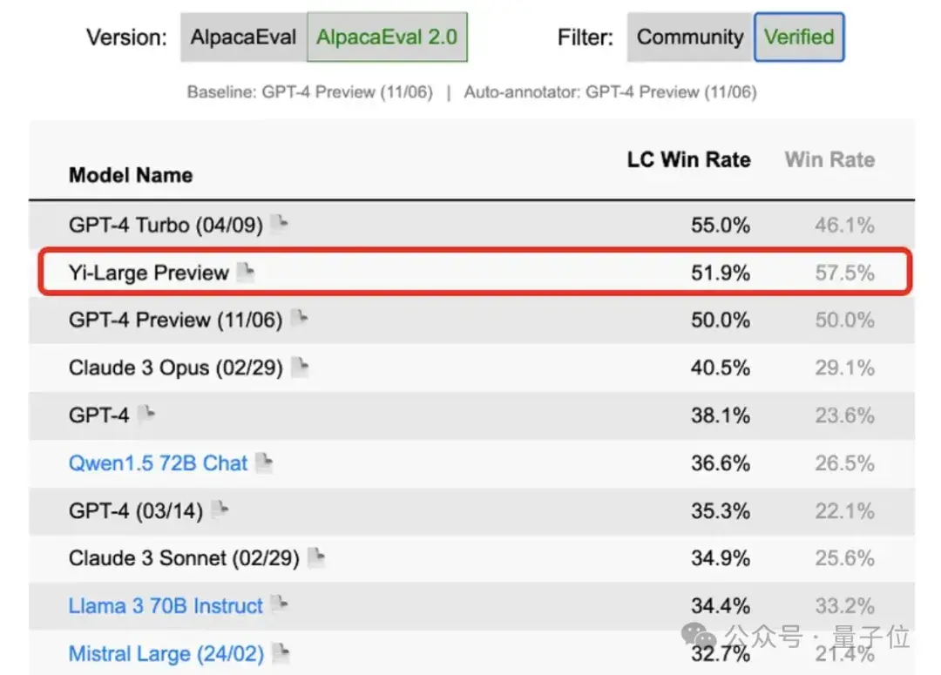Sort by Win Rate column header
Screen dimensions: 941x675
pos(829,160)
